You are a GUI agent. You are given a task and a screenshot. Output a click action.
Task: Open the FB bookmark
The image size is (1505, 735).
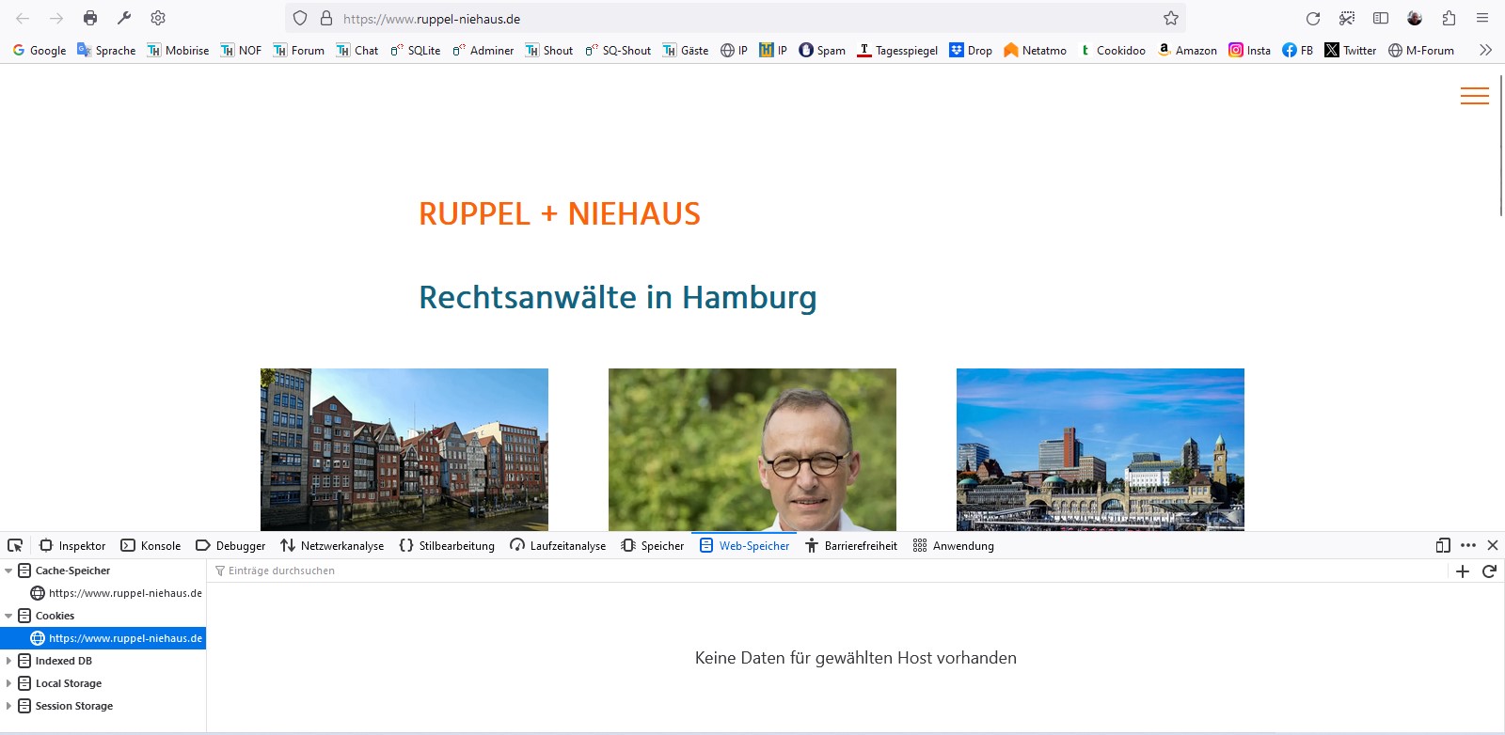[1297, 51]
